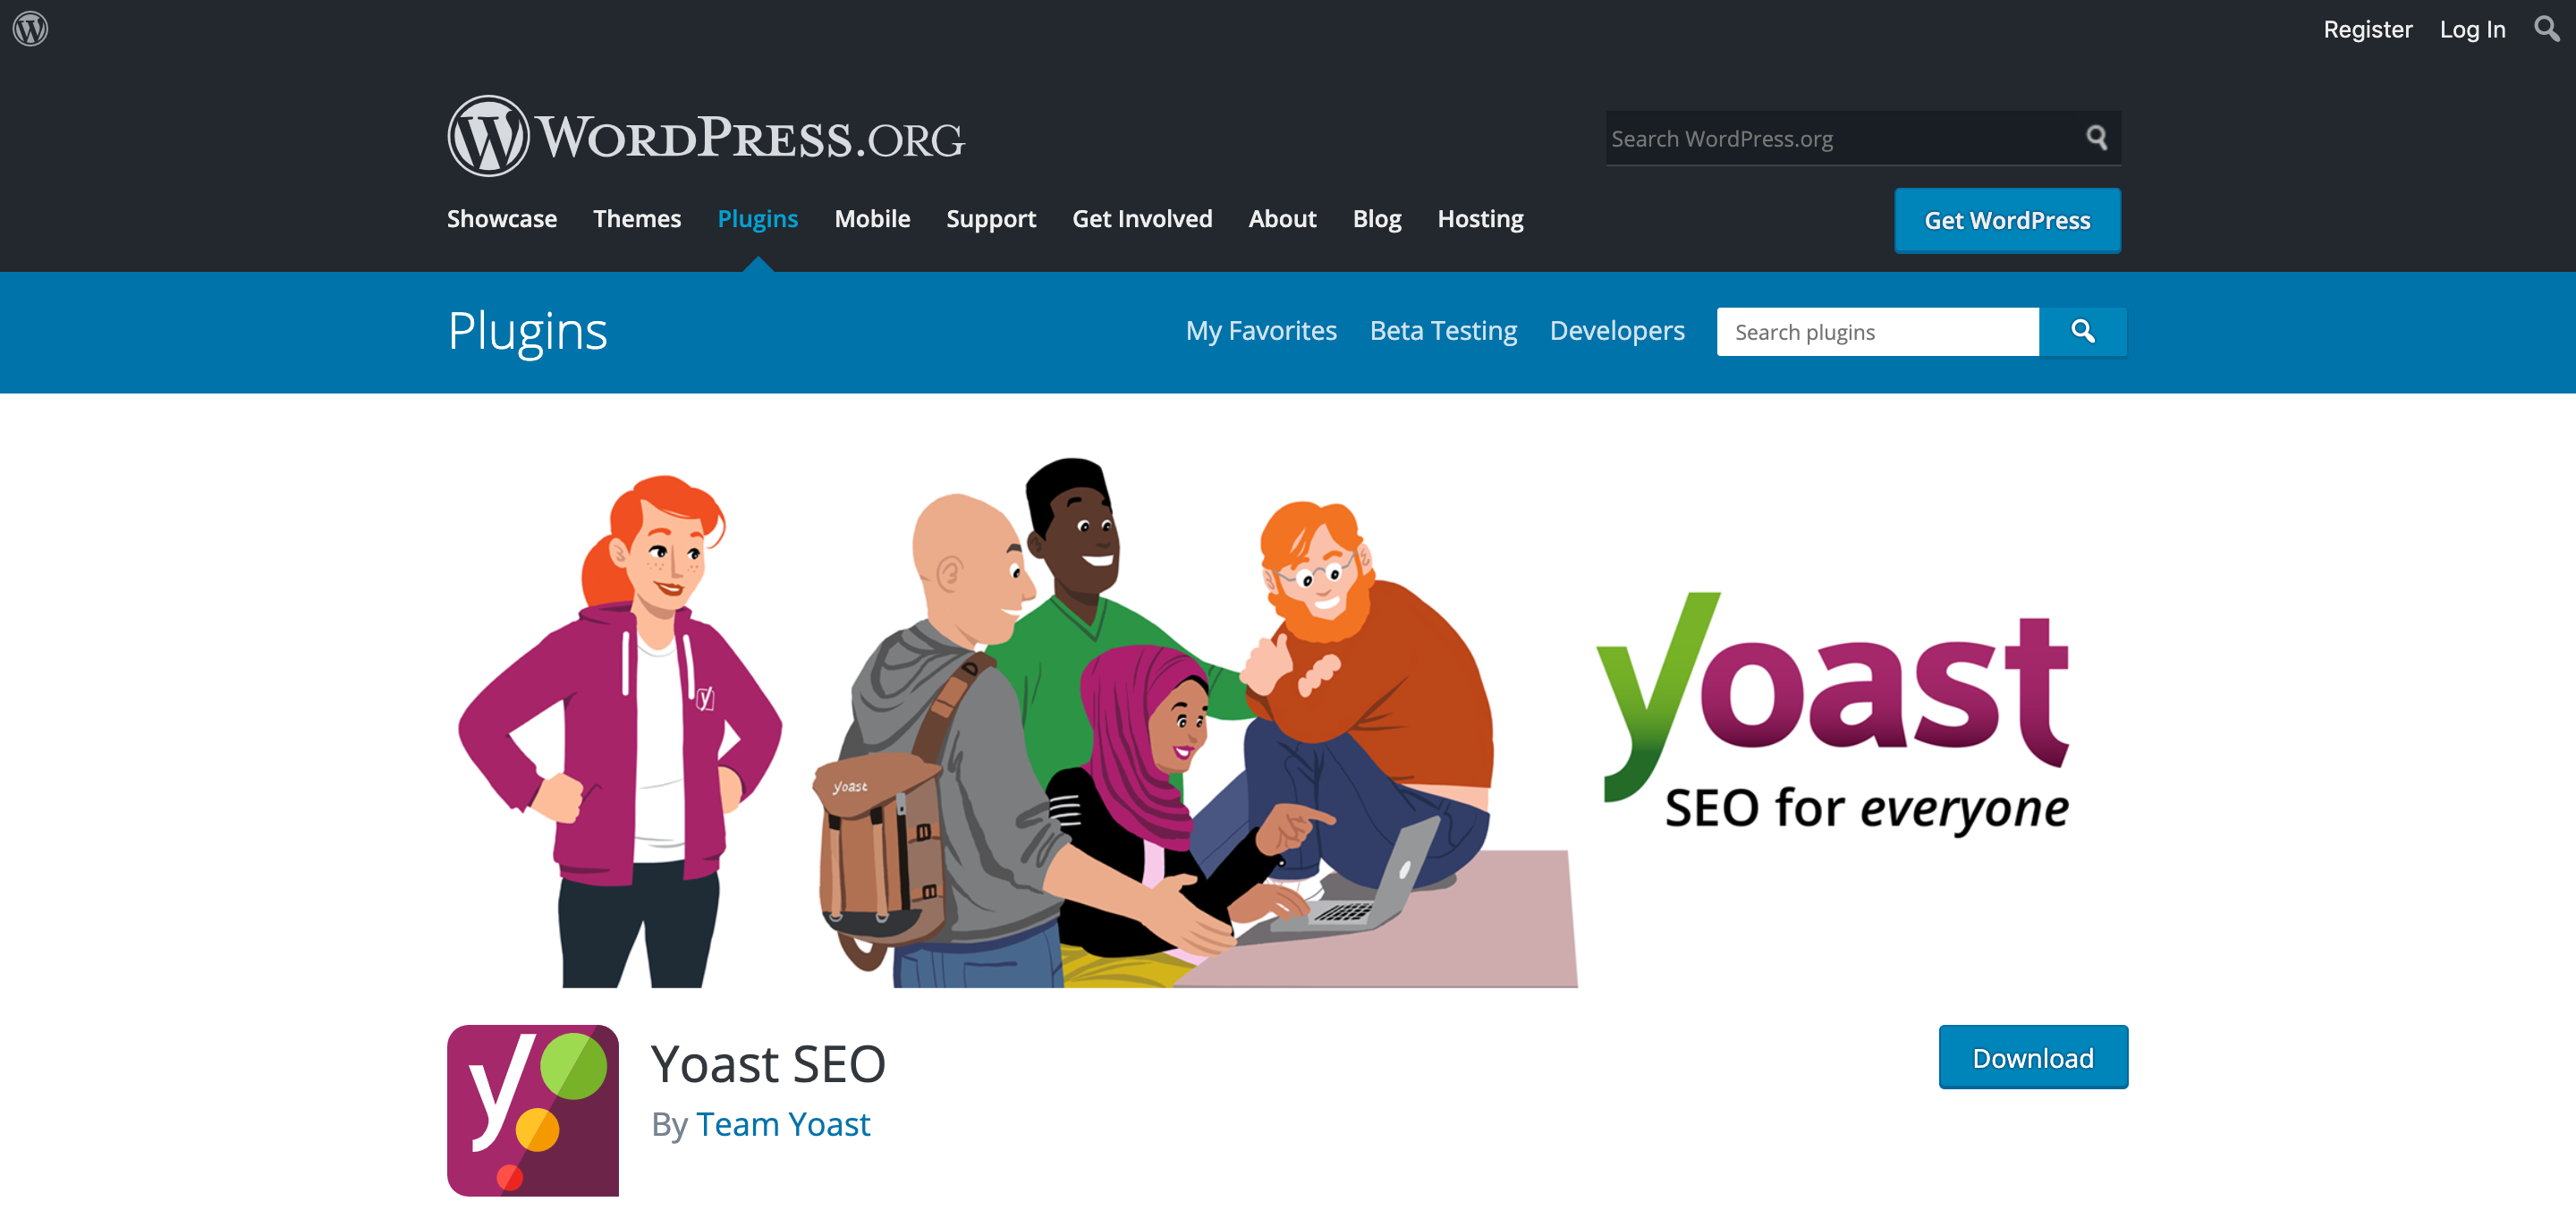2576x1227 pixels.
Task: Click the Log In link
Action: tap(2472, 29)
